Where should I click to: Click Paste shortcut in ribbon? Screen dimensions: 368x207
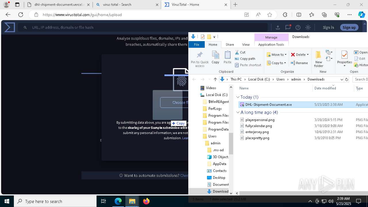[248, 65]
